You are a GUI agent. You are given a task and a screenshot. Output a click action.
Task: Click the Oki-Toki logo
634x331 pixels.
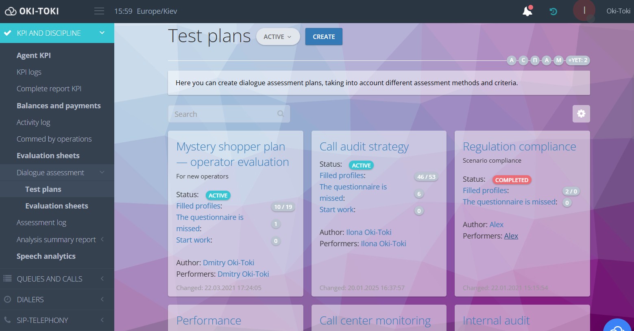(x=32, y=11)
